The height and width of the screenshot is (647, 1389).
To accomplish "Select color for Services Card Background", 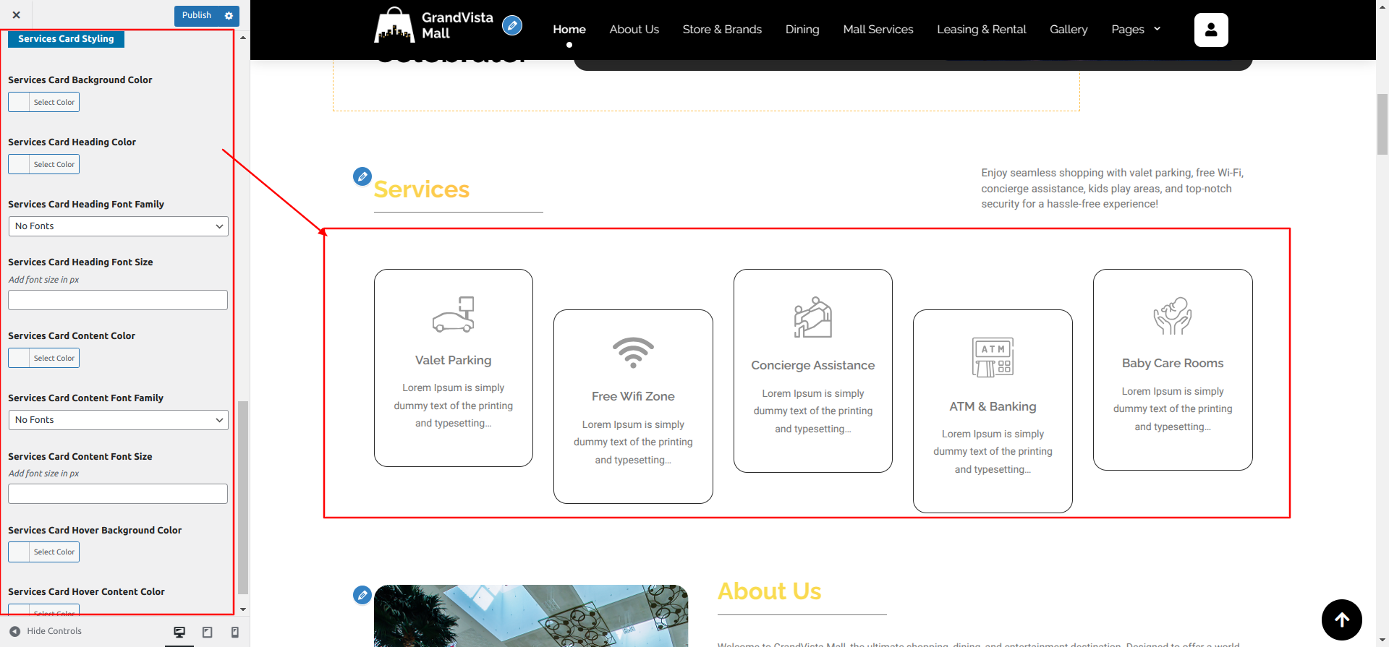I will [44, 103].
